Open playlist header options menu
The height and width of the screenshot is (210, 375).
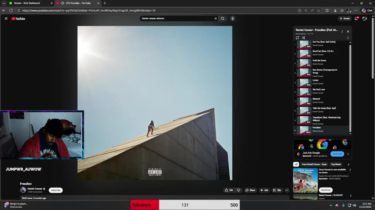pyautogui.click(x=342, y=32)
